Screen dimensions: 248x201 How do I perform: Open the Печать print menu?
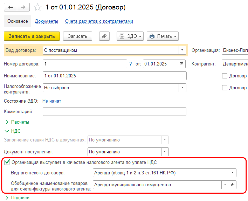[x=163, y=36]
